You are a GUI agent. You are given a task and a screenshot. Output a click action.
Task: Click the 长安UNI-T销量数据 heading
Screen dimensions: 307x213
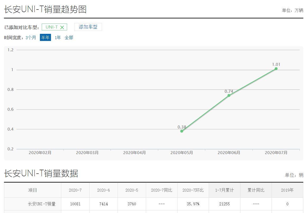point(41,173)
